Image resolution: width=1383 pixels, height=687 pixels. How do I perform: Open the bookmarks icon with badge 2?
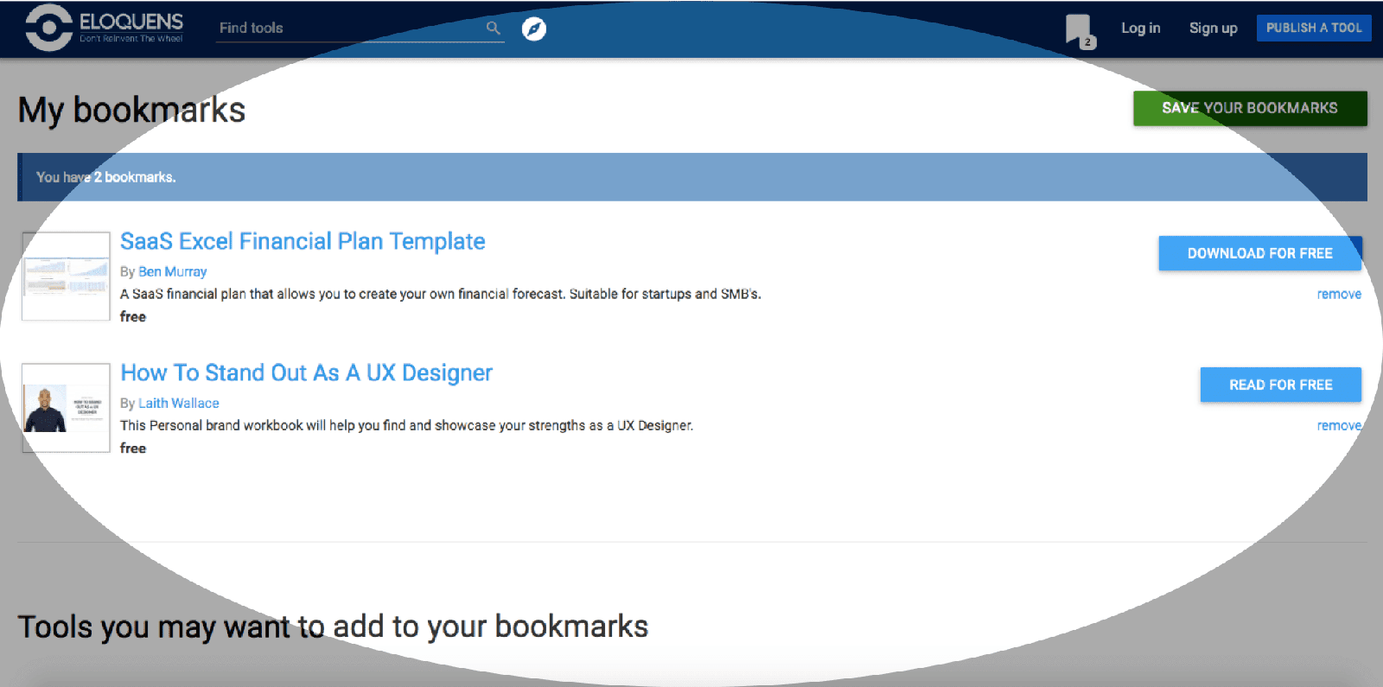click(x=1080, y=30)
